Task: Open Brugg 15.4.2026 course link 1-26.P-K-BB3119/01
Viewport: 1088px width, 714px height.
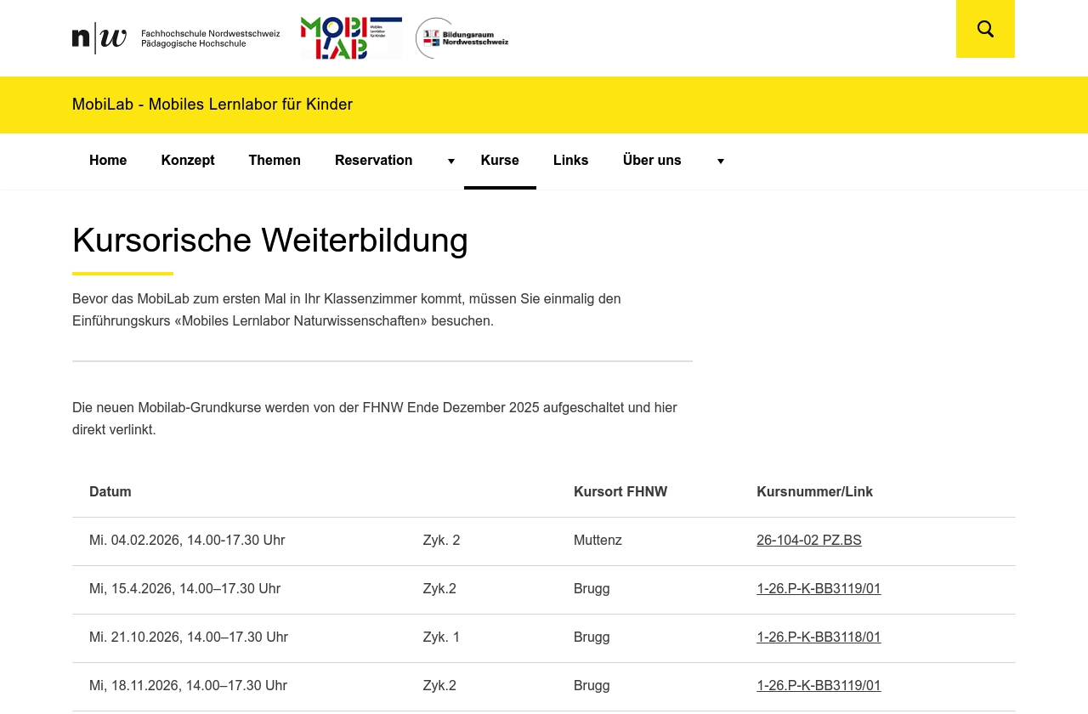Action: tap(819, 589)
